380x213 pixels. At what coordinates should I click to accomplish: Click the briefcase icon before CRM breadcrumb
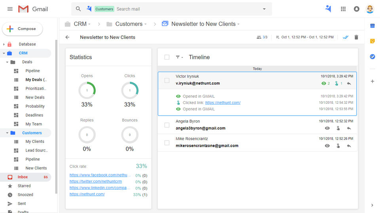[68, 24]
